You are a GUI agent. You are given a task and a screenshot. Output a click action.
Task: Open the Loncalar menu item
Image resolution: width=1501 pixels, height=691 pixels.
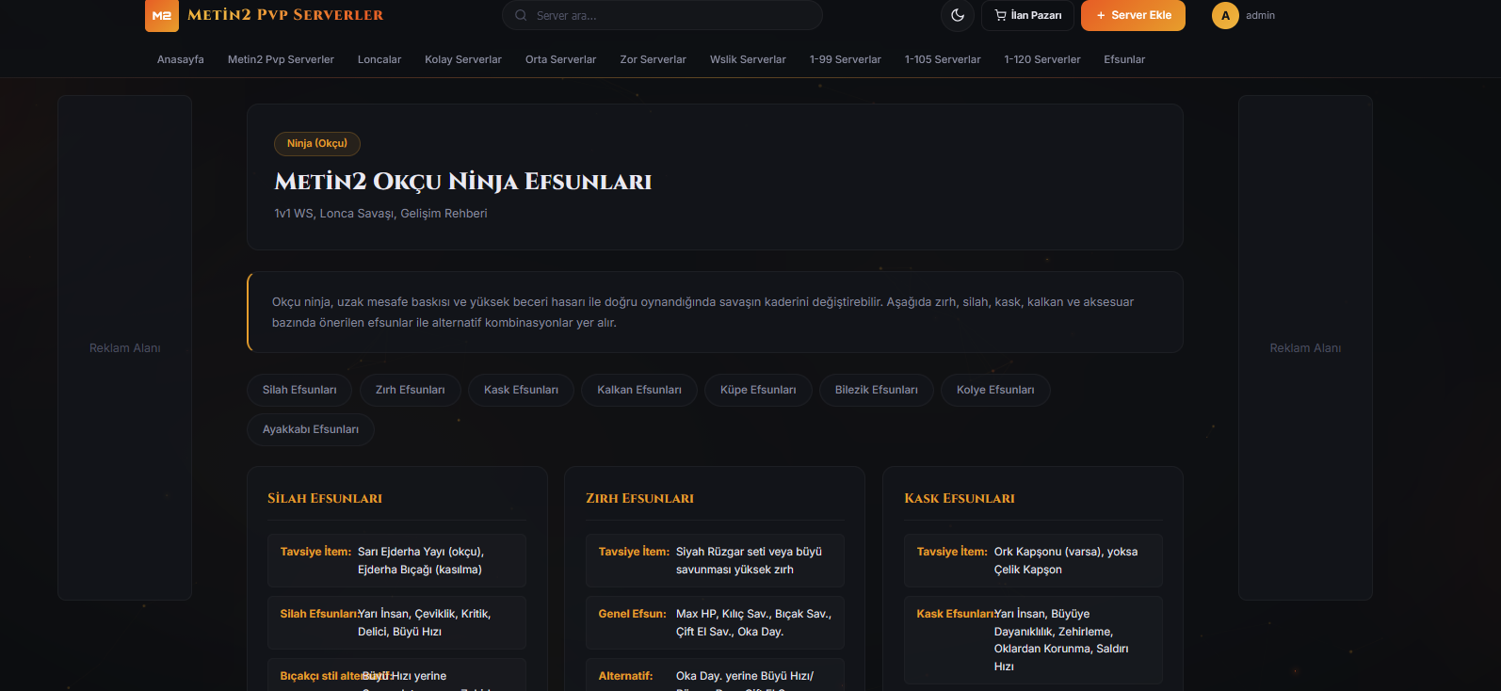(379, 59)
